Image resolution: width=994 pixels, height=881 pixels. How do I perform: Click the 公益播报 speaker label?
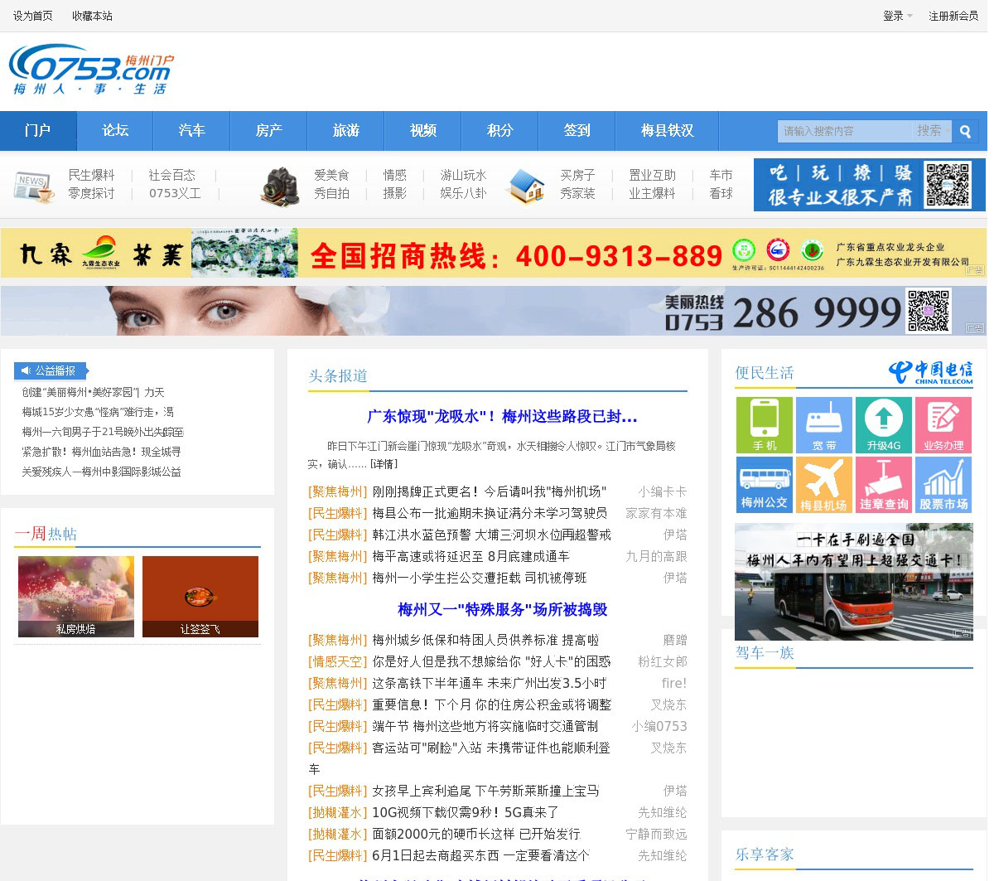click(51, 370)
